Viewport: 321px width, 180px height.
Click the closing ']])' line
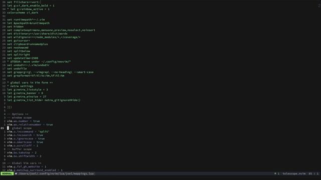[x=10, y=107]
